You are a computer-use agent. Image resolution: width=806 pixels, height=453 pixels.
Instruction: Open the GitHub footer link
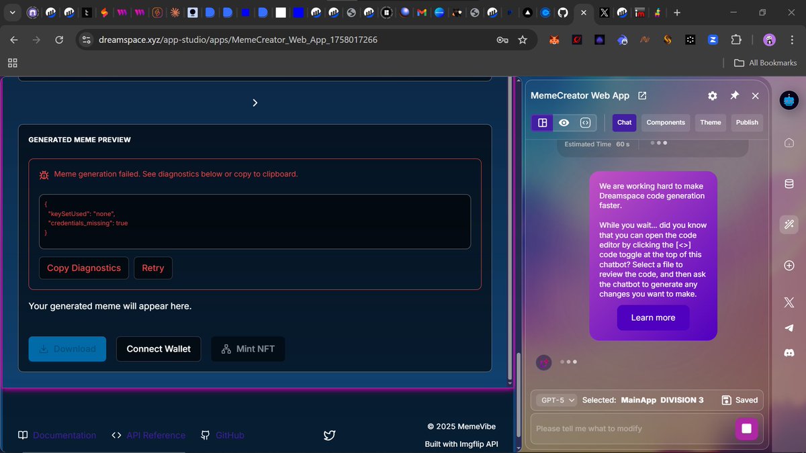[222, 435]
